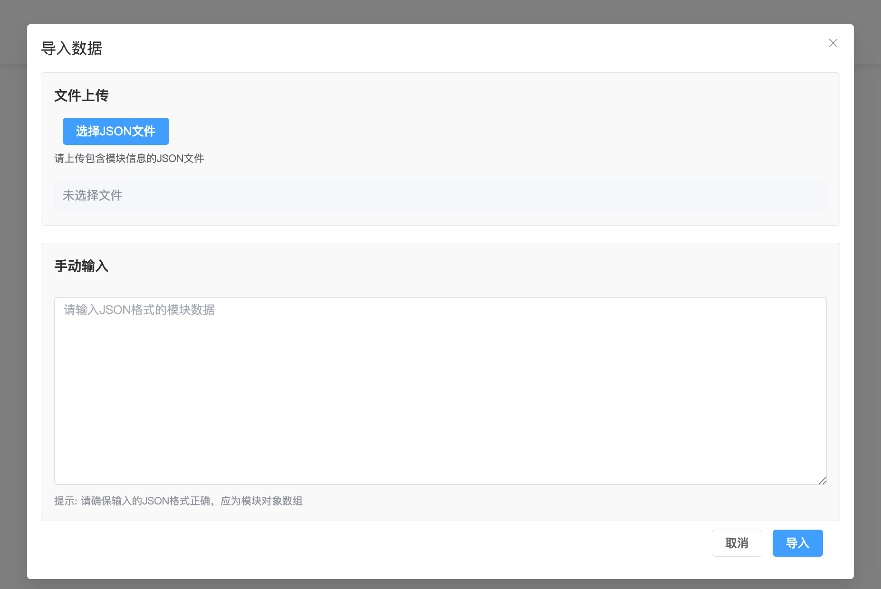Select the 文件上传 section heading
Image resolution: width=881 pixels, height=589 pixels.
[x=81, y=95]
